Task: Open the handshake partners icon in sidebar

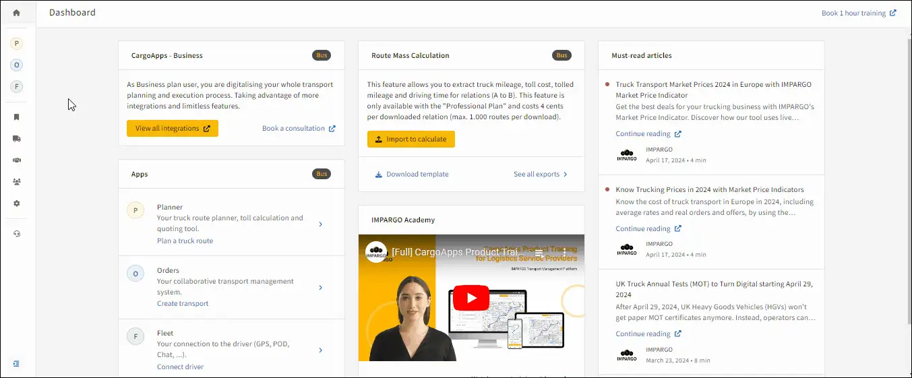Action: tap(17, 160)
